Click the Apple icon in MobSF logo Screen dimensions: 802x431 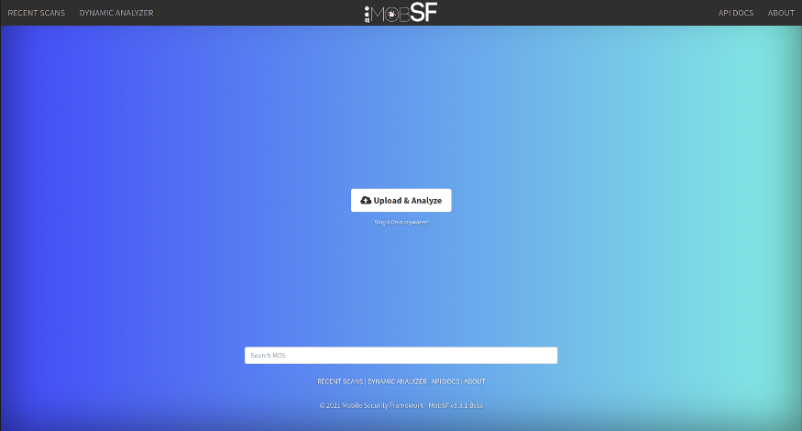tap(368, 14)
